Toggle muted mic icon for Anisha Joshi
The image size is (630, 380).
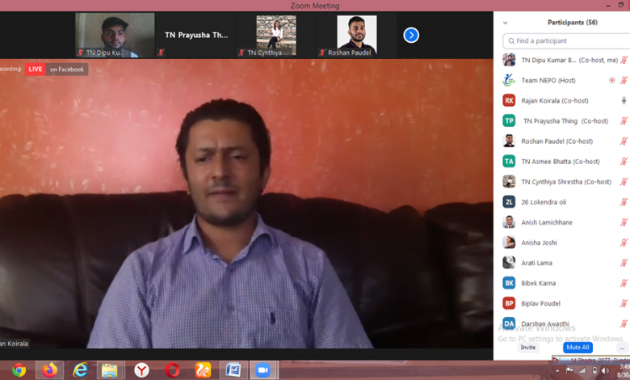pyautogui.click(x=624, y=242)
